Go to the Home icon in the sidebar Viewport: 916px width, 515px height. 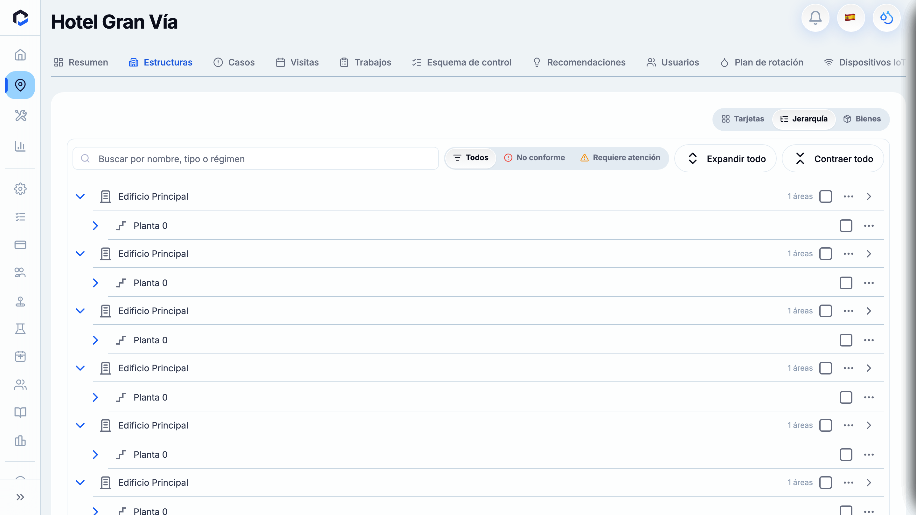[20, 55]
